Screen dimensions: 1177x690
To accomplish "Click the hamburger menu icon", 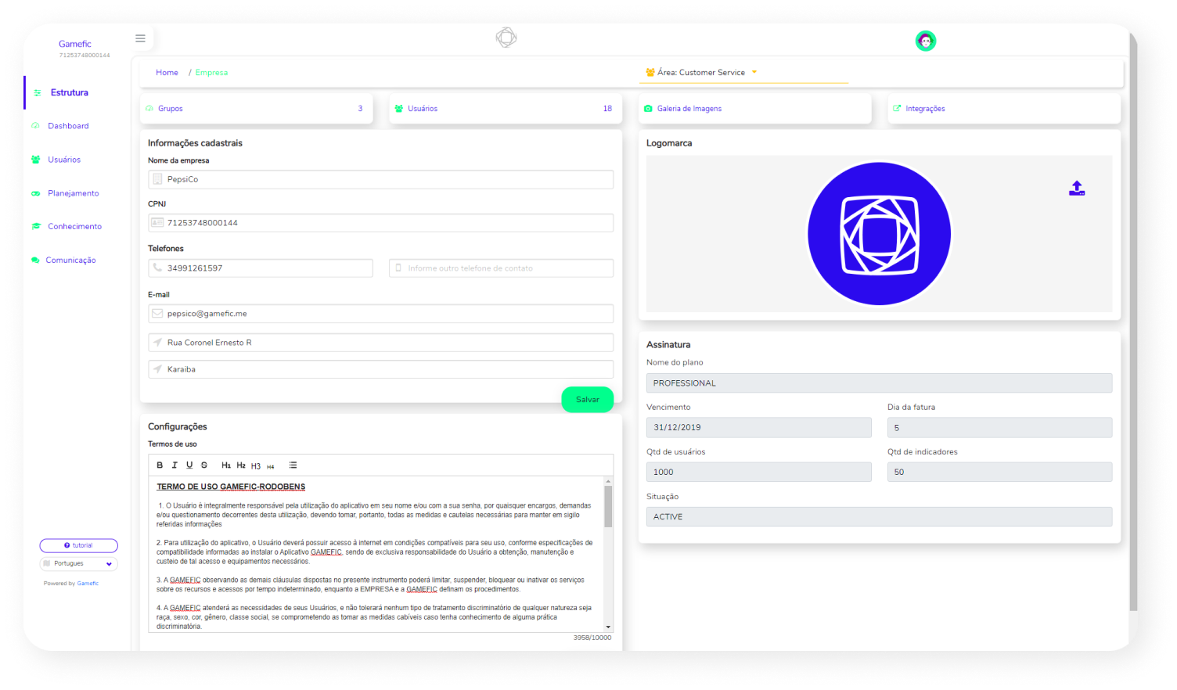I will coord(140,38).
